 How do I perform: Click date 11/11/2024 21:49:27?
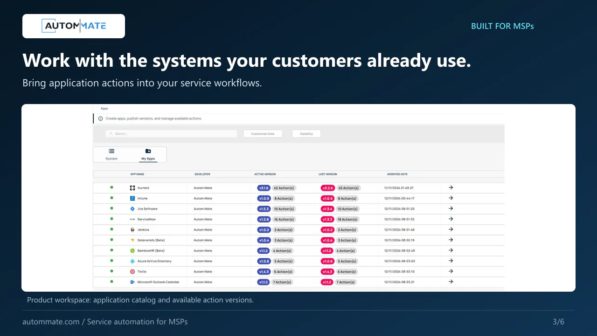coord(399,188)
